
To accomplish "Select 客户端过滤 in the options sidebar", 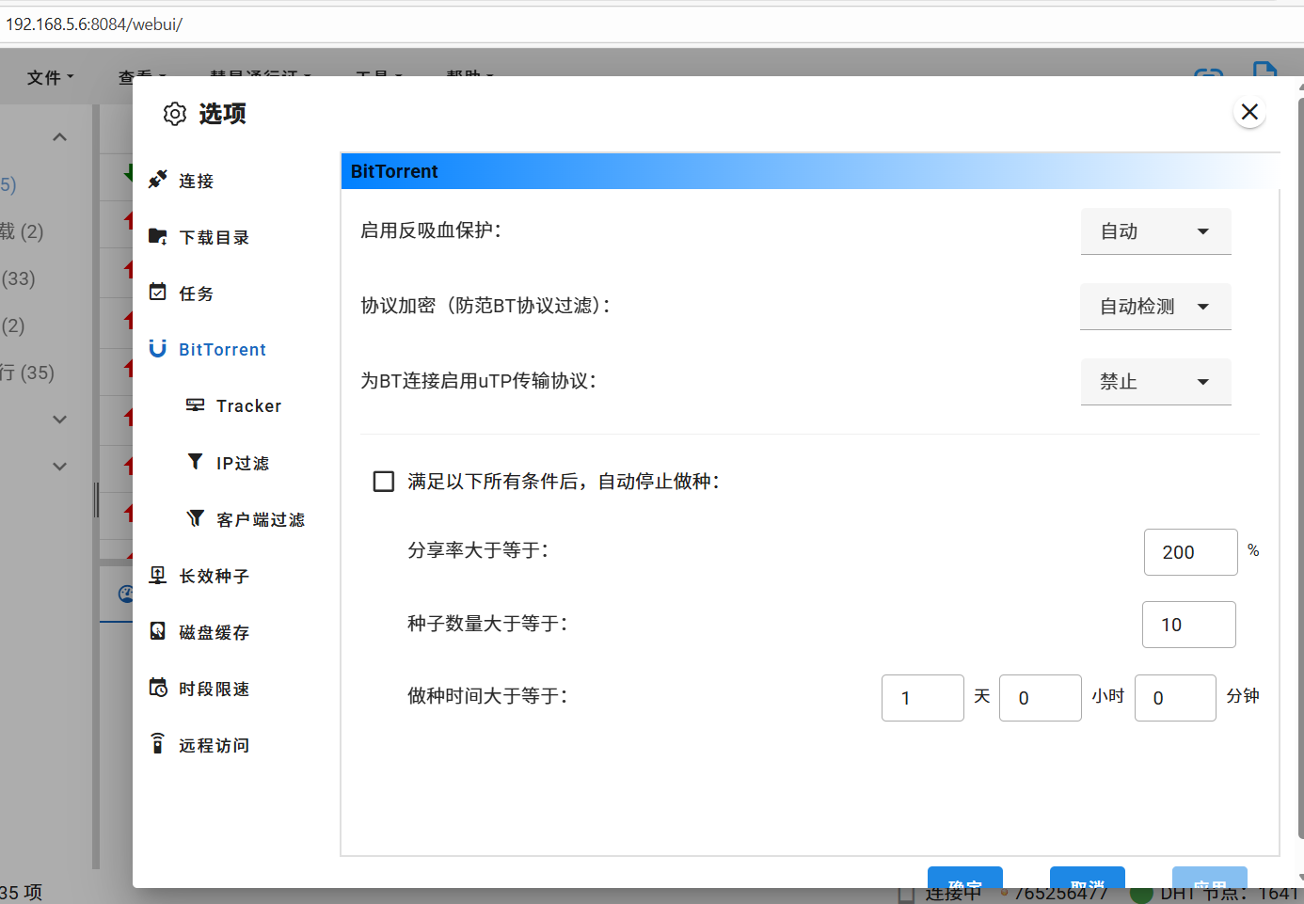I will tap(260, 519).
